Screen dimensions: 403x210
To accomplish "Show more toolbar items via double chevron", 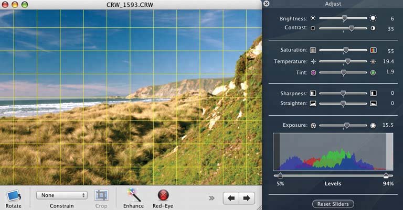I will (211, 198).
